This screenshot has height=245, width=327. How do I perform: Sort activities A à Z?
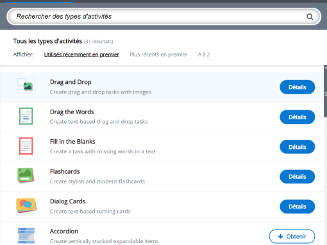click(204, 55)
